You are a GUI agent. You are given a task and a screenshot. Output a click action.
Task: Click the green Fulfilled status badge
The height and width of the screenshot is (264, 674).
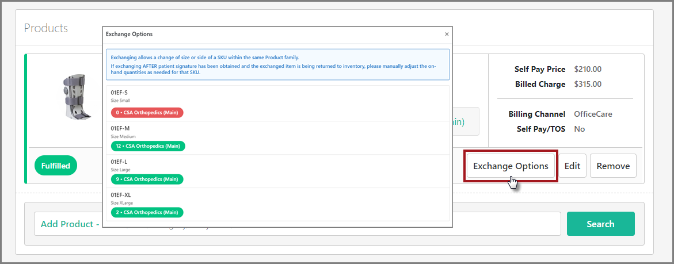click(x=56, y=166)
